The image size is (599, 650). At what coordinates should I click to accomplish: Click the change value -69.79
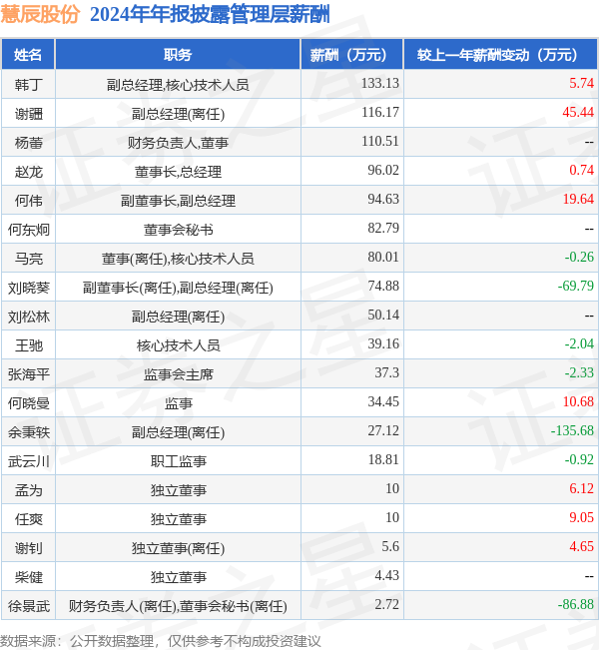[x=576, y=286]
